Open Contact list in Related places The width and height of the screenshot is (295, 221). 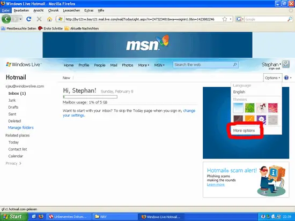point(18,149)
